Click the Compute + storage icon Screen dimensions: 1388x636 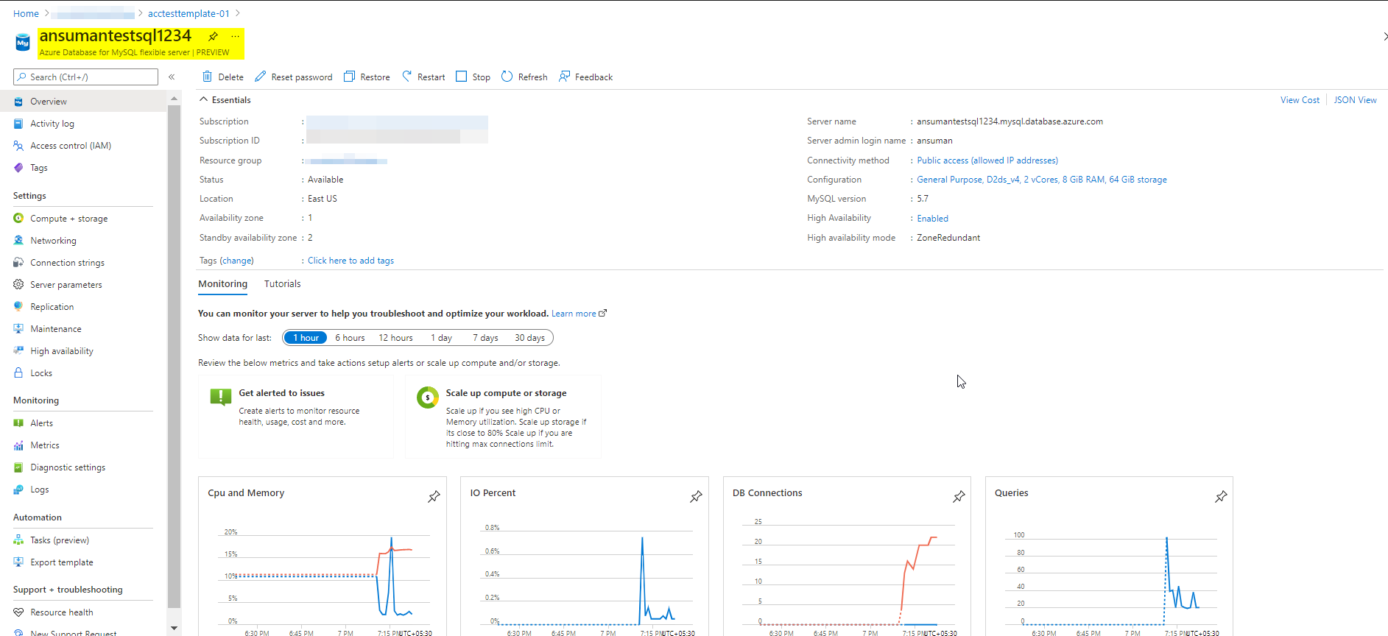(18, 219)
